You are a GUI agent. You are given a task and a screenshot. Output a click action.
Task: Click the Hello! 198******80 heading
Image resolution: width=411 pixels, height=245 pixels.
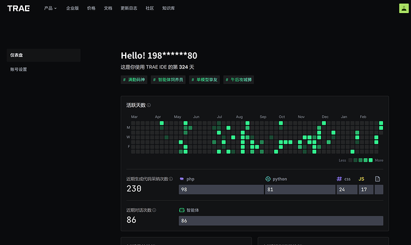(159, 55)
